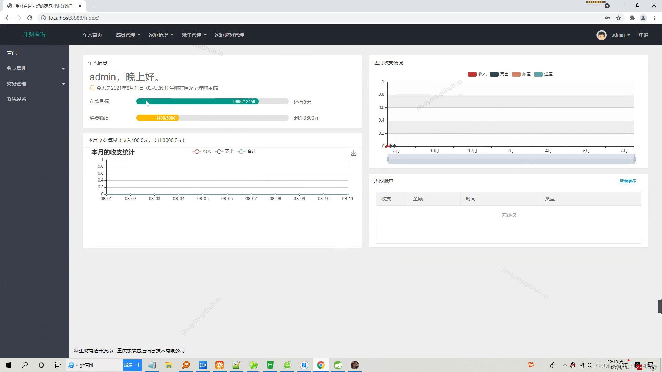The width and height of the screenshot is (662, 372).
Task: Expand the 收支管理 sidebar section
Action: tap(34, 68)
